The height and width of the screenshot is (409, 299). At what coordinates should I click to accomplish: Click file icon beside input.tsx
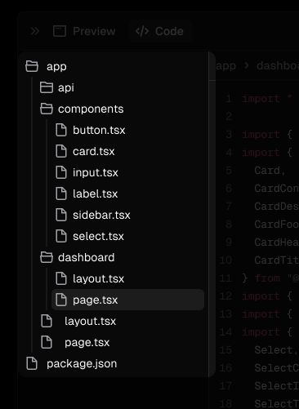click(x=61, y=172)
